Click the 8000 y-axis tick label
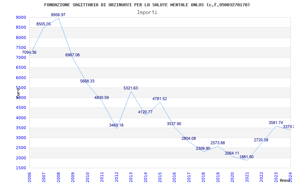The image size is (294, 184). [x=21, y=38]
